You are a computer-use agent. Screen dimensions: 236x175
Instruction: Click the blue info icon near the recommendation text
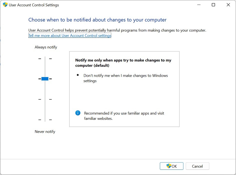coord(78,113)
